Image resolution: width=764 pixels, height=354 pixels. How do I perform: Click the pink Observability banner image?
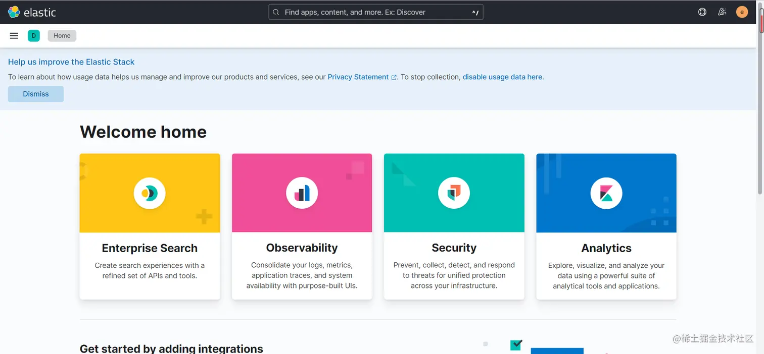click(302, 193)
